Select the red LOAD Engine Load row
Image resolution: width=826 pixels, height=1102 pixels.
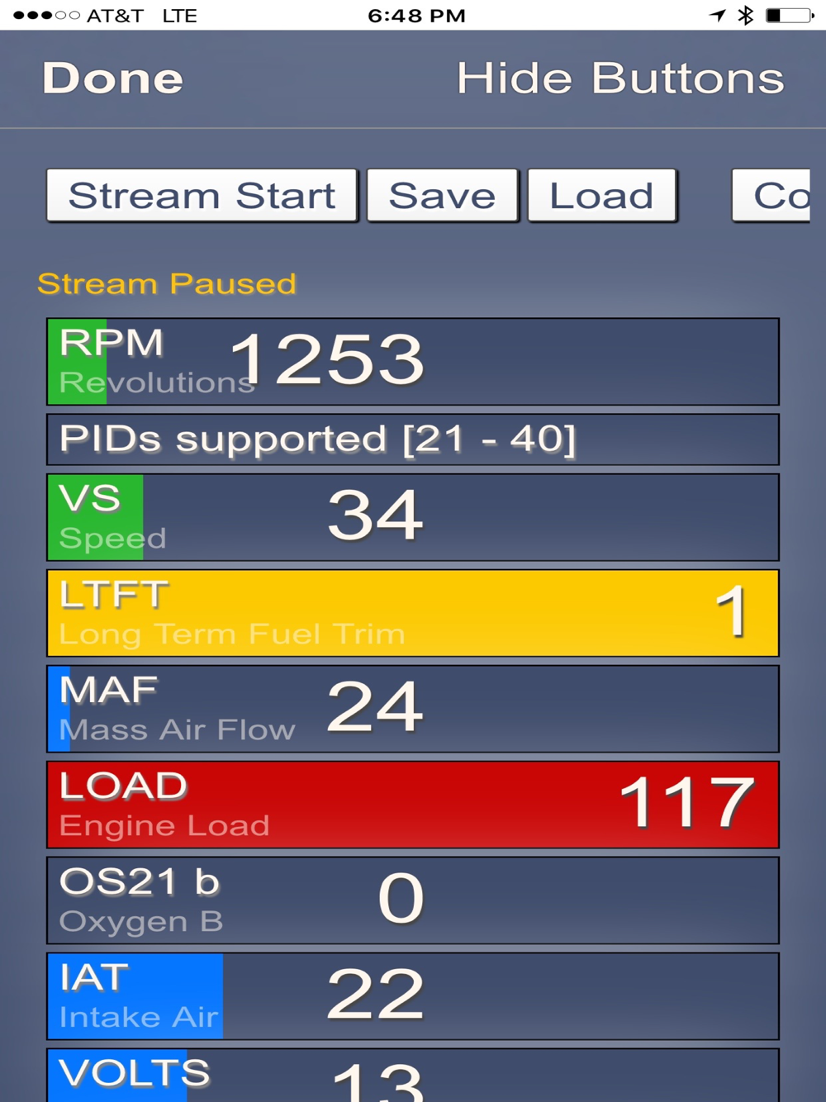tap(413, 805)
